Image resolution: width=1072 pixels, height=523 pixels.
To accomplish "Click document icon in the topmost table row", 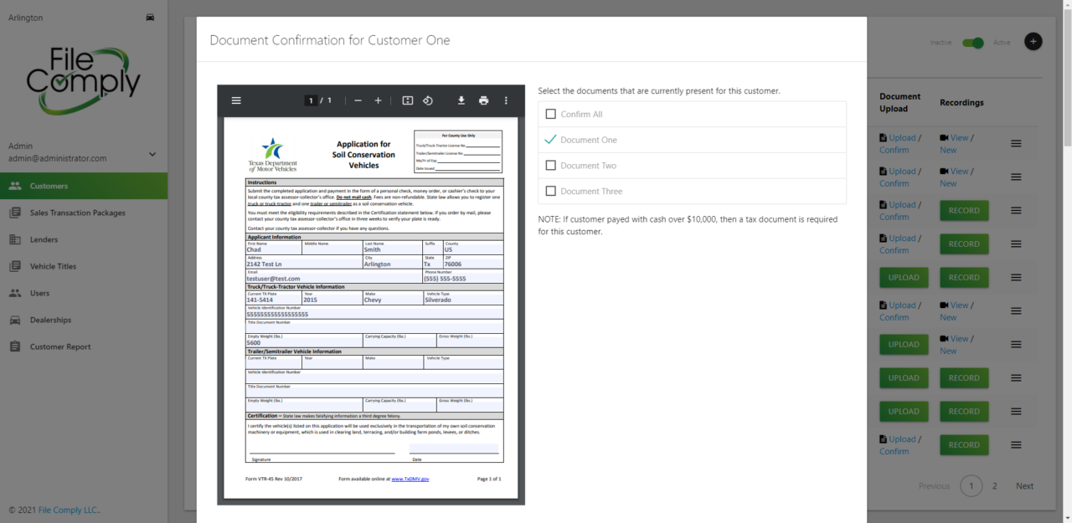I will coord(883,138).
